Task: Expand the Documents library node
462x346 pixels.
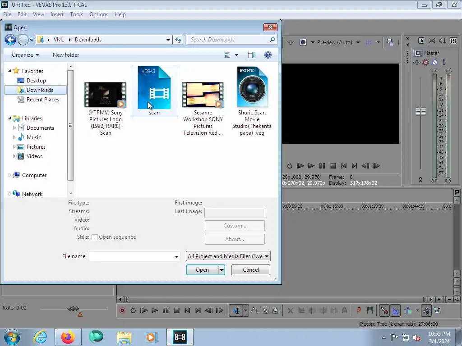Action: click(x=14, y=128)
